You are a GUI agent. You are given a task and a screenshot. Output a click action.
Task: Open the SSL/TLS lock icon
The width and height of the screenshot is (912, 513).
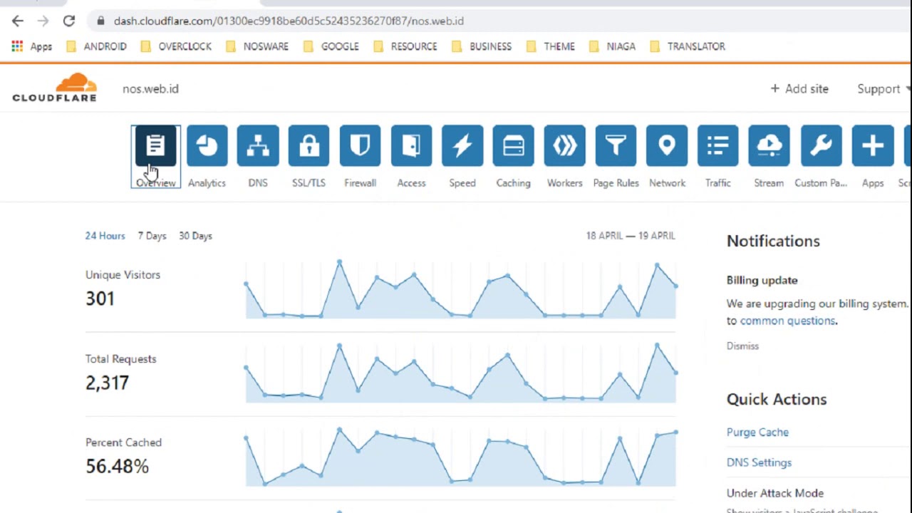(309, 146)
